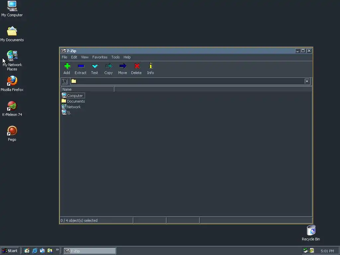The image size is (340, 255).
Task: Open the address bar dropdown arrow
Action: tap(307, 81)
